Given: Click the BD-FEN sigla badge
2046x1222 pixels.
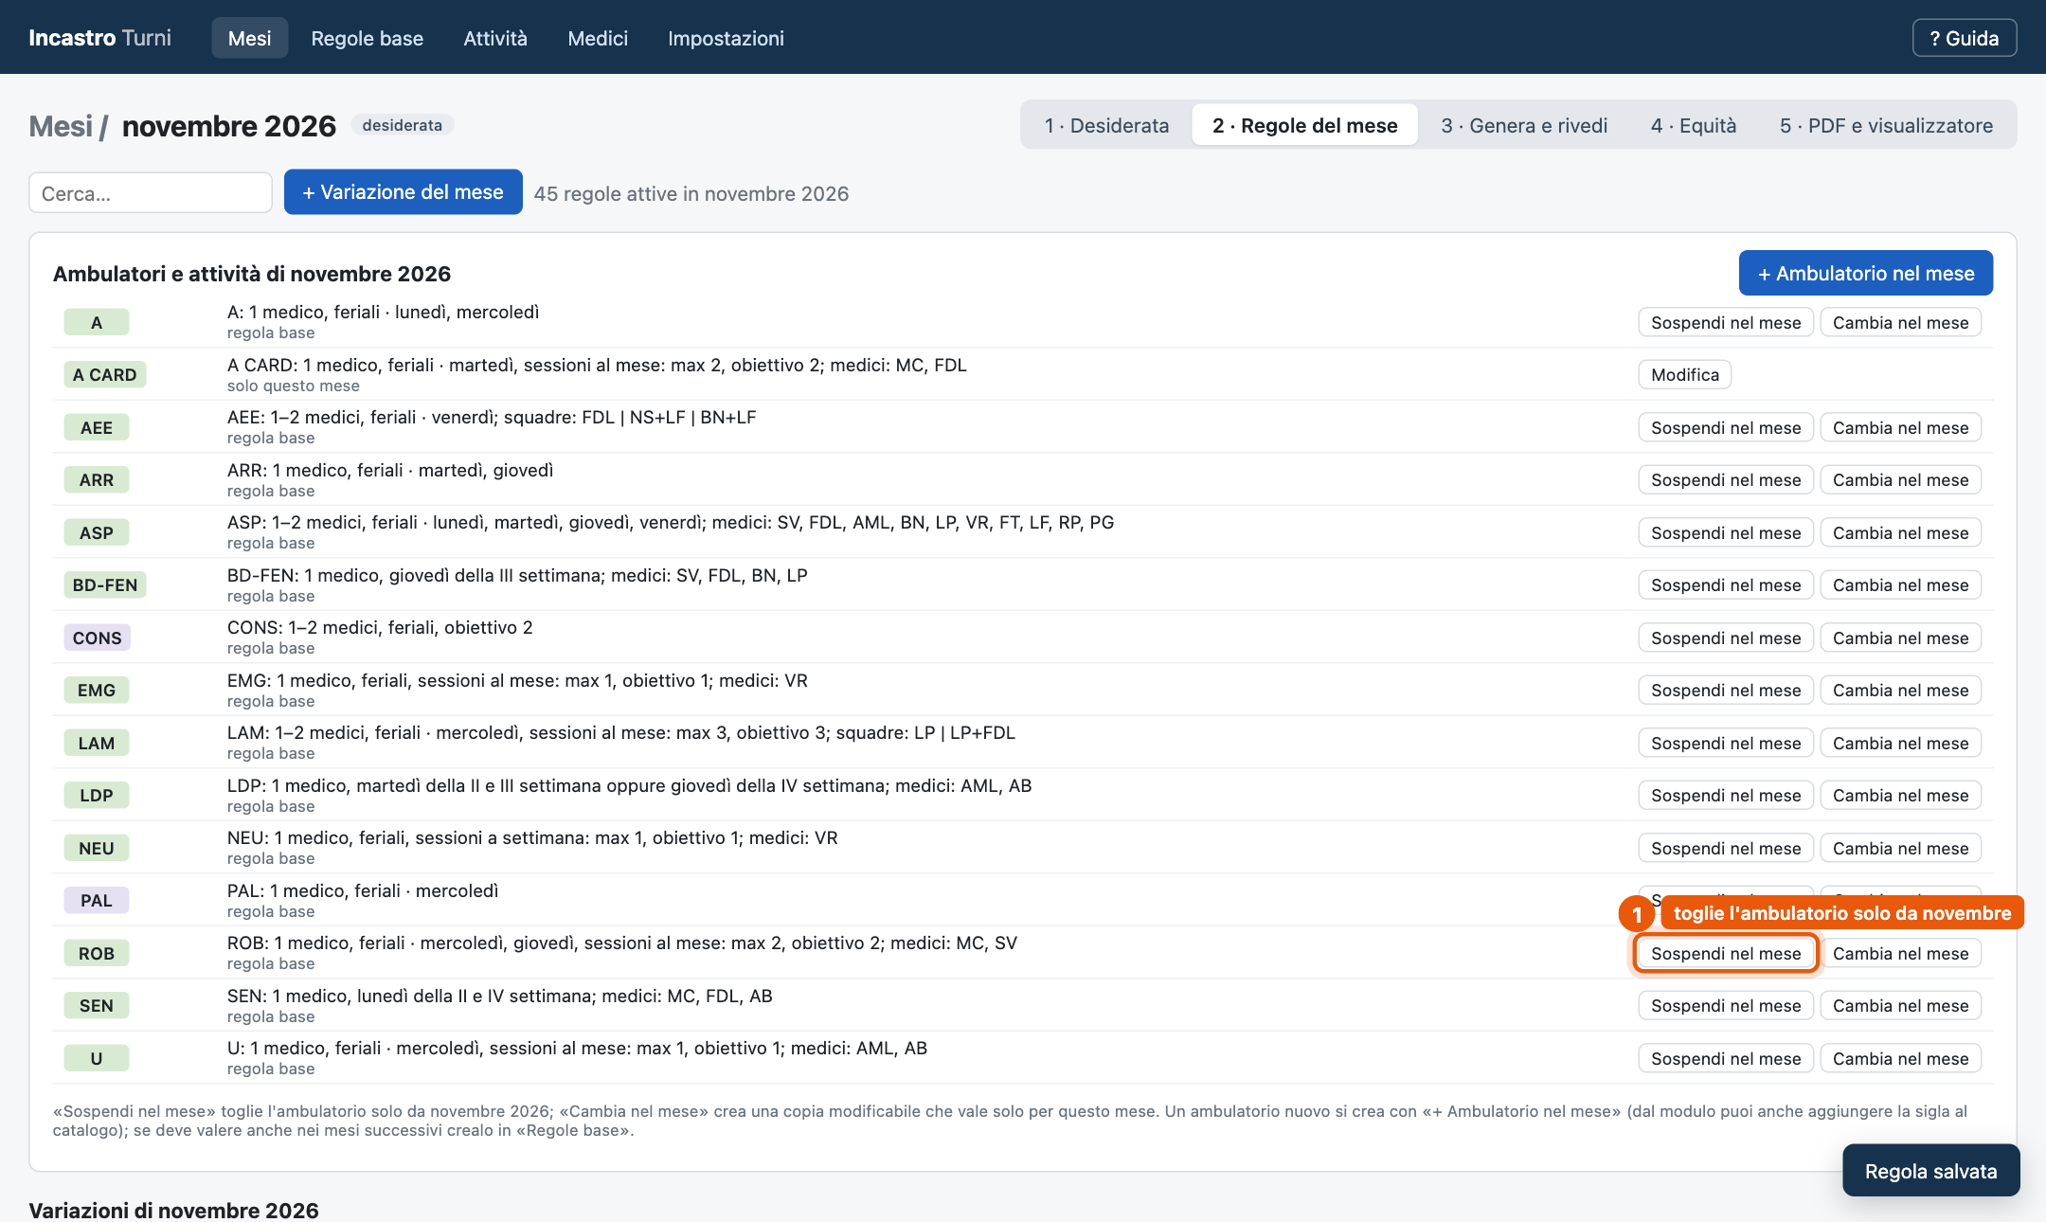Looking at the screenshot, I should [x=105, y=585].
